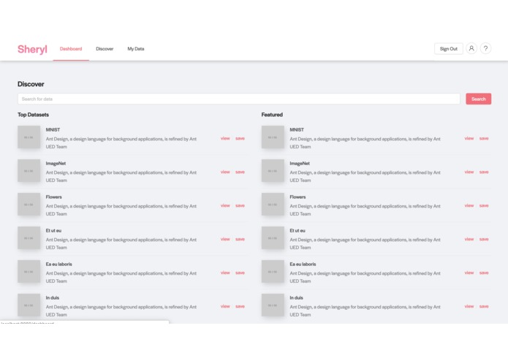View ImageNet in Featured list
The image size is (508, 361).
click(469, 172)
